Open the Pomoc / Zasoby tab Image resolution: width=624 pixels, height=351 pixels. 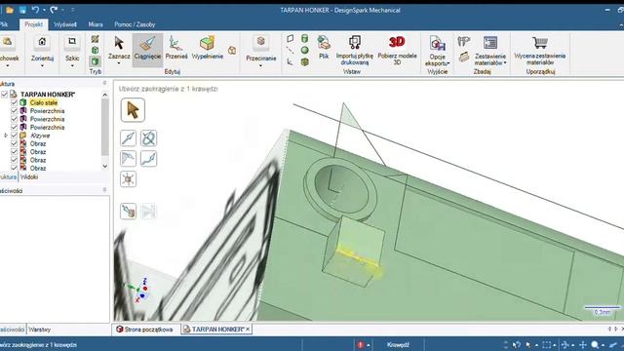click(x=135, y=24)
